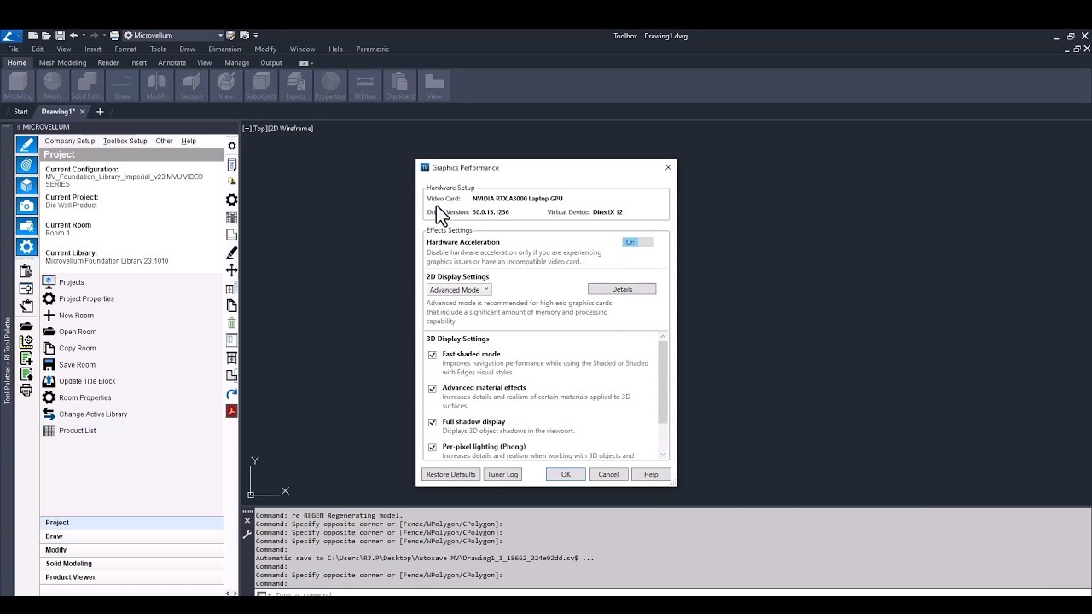1092x614 pixels.
Task: Select the Solid Modeling palette section
Action: tap(131, 564)
